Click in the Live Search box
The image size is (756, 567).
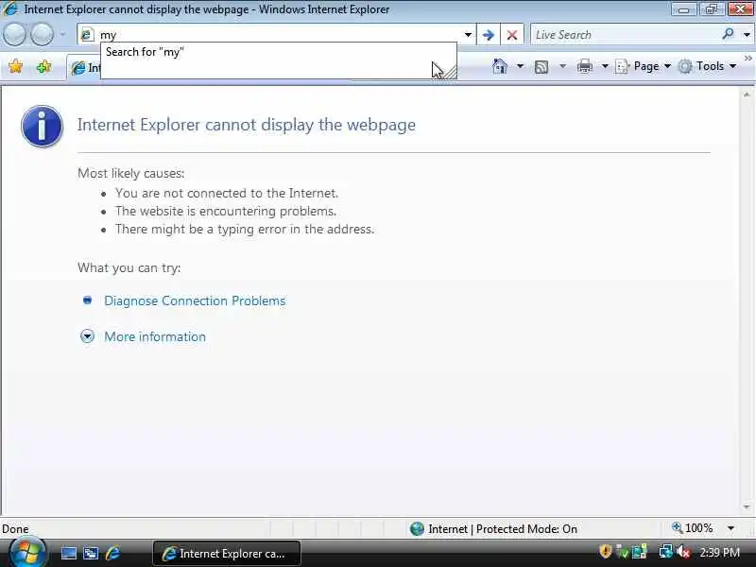click(625, 35)
